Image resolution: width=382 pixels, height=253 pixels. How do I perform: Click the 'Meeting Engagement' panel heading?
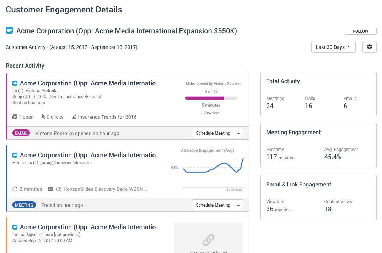coord(293,132)
